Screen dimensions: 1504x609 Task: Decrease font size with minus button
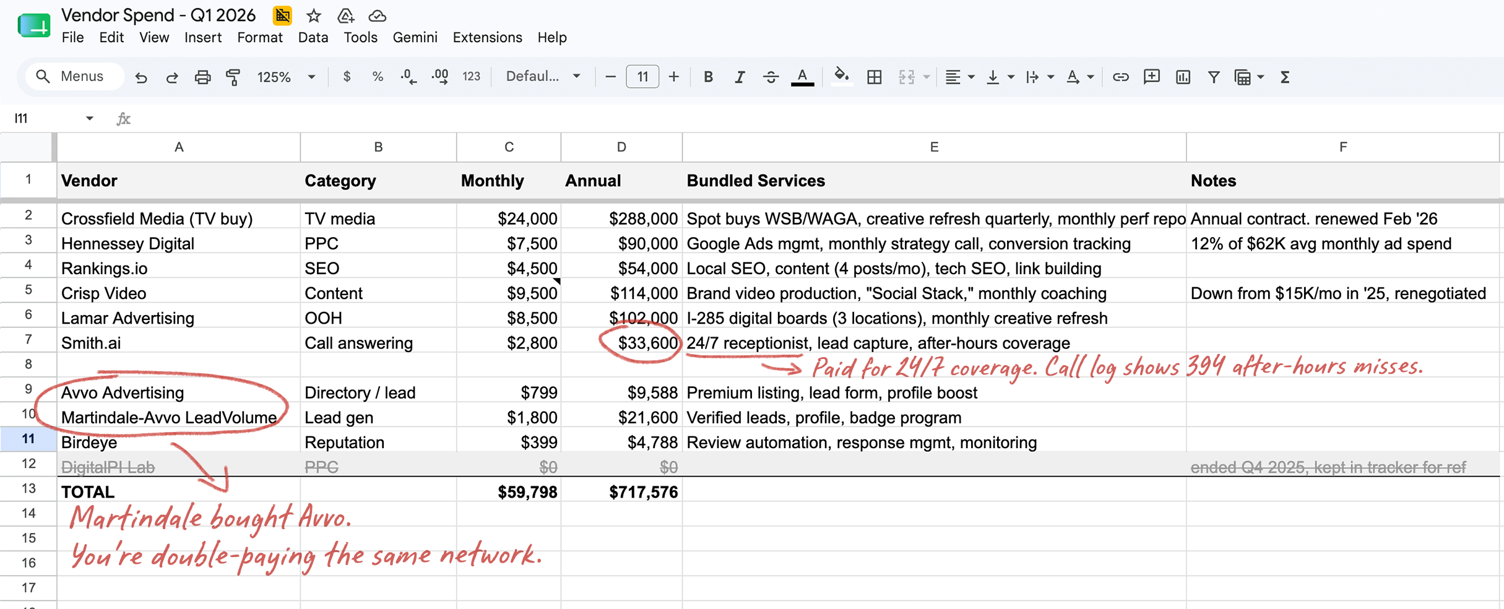coord(610,77)
